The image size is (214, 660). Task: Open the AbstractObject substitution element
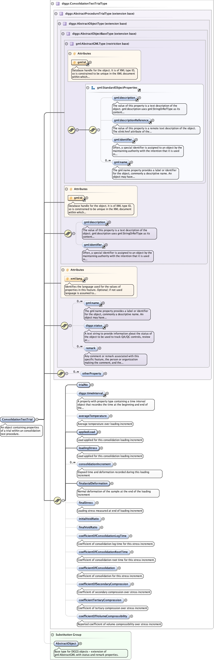(x=66, y=643)
